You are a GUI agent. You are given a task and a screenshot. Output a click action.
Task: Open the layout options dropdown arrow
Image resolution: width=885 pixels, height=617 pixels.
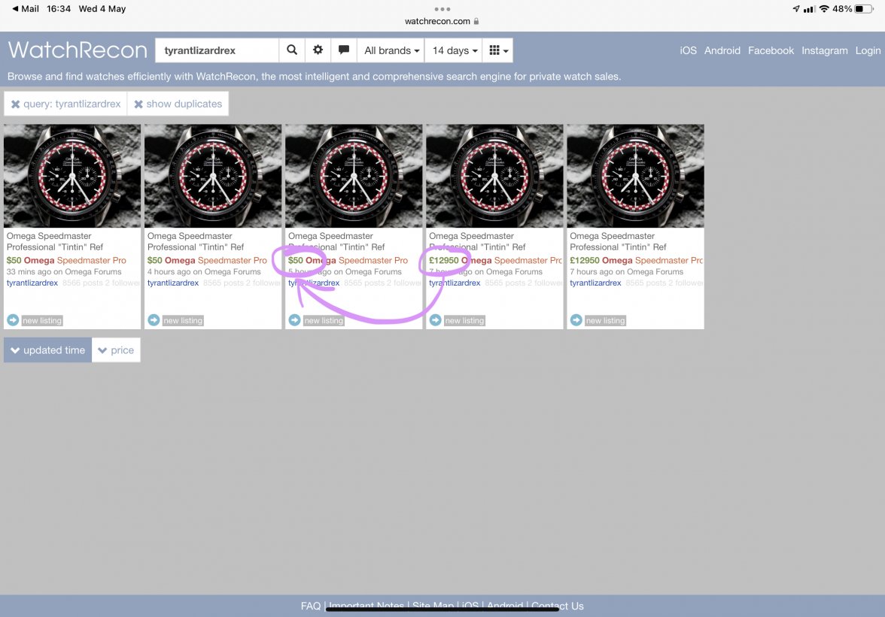coord(506,50)
